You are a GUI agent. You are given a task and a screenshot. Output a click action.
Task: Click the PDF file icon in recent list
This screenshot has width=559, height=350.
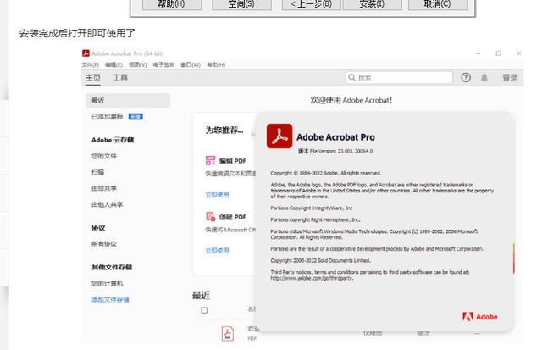tap(228, 333)
